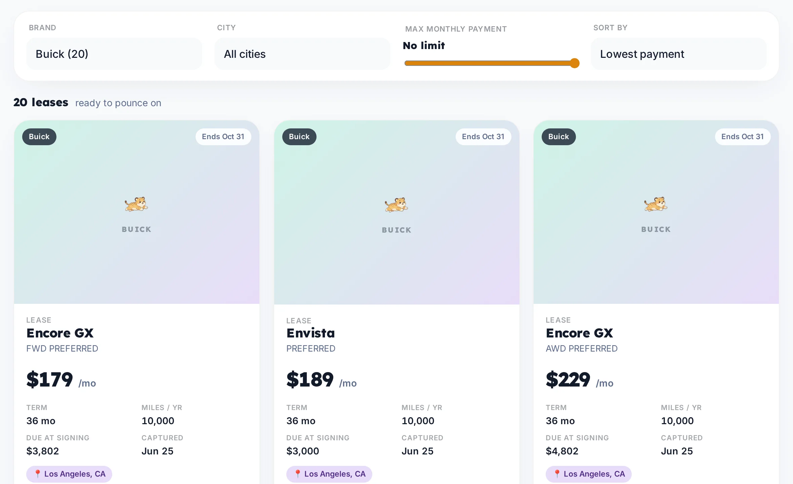Viewport: 793px width, 484px height.
Task: Expand the City filter showing All cities
Action: tap(302, 54)
